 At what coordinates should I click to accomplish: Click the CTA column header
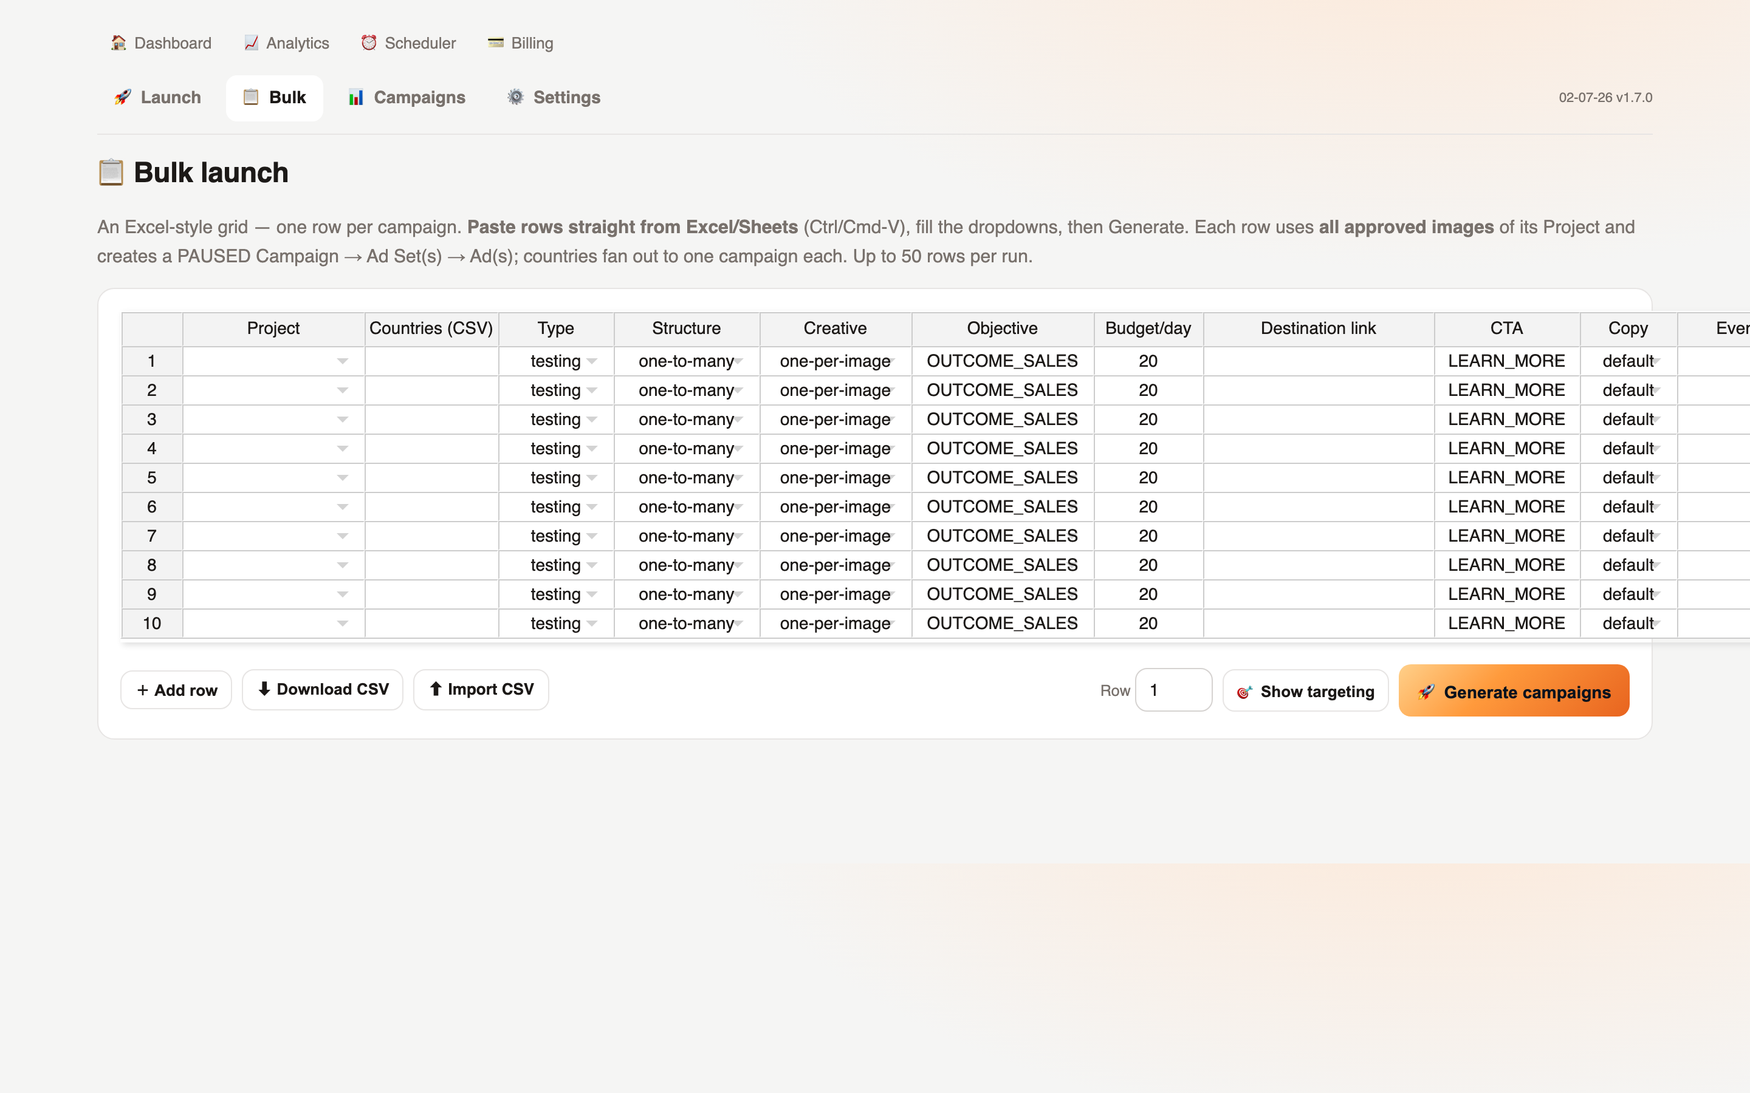coord(1507,329)
